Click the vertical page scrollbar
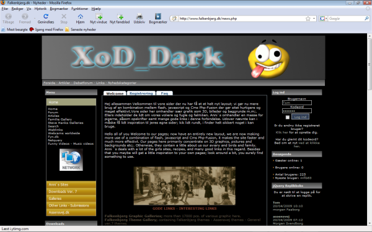Screen dimensions: 372x232 [x=369, y=130]
